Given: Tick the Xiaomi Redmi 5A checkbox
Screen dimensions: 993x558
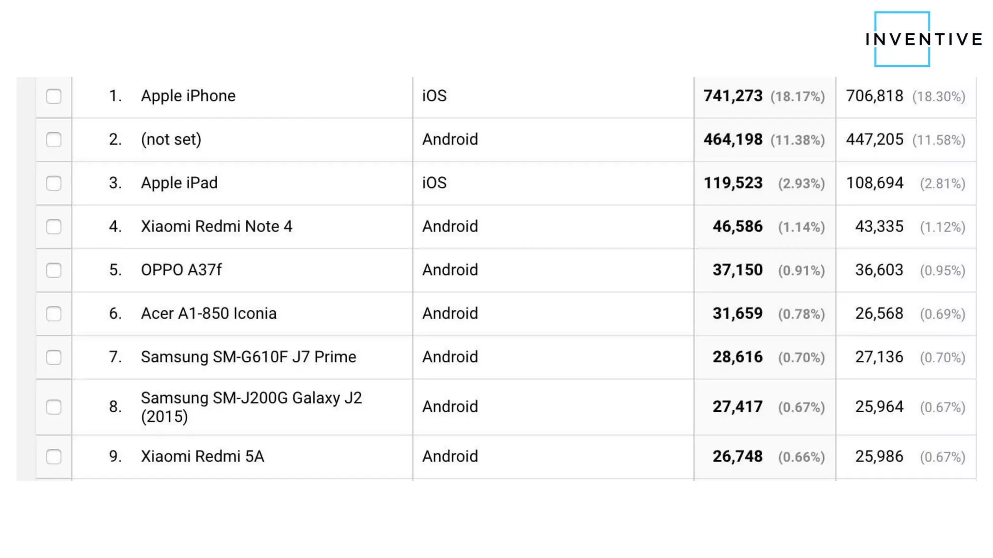Looking at the screenshot, I should click(x=54, y=457).
